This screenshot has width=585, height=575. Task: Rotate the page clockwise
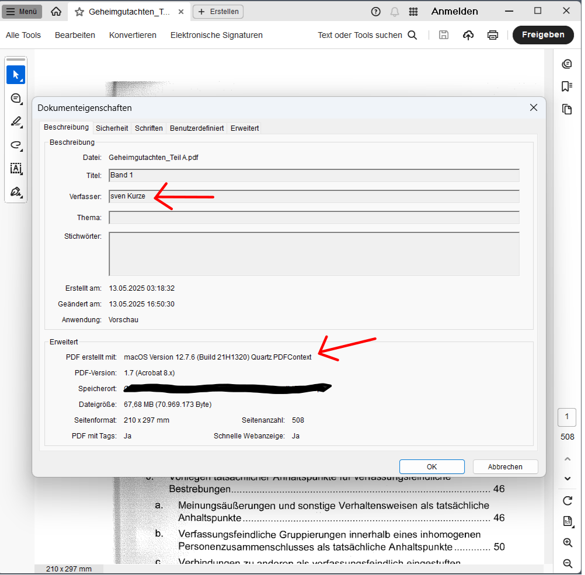[x=567, y=501]
